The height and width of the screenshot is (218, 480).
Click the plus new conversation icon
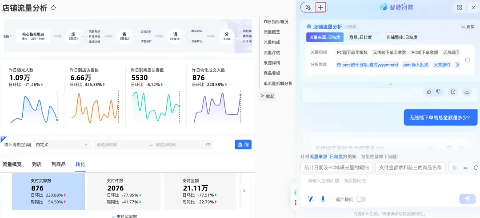(320, 8)
